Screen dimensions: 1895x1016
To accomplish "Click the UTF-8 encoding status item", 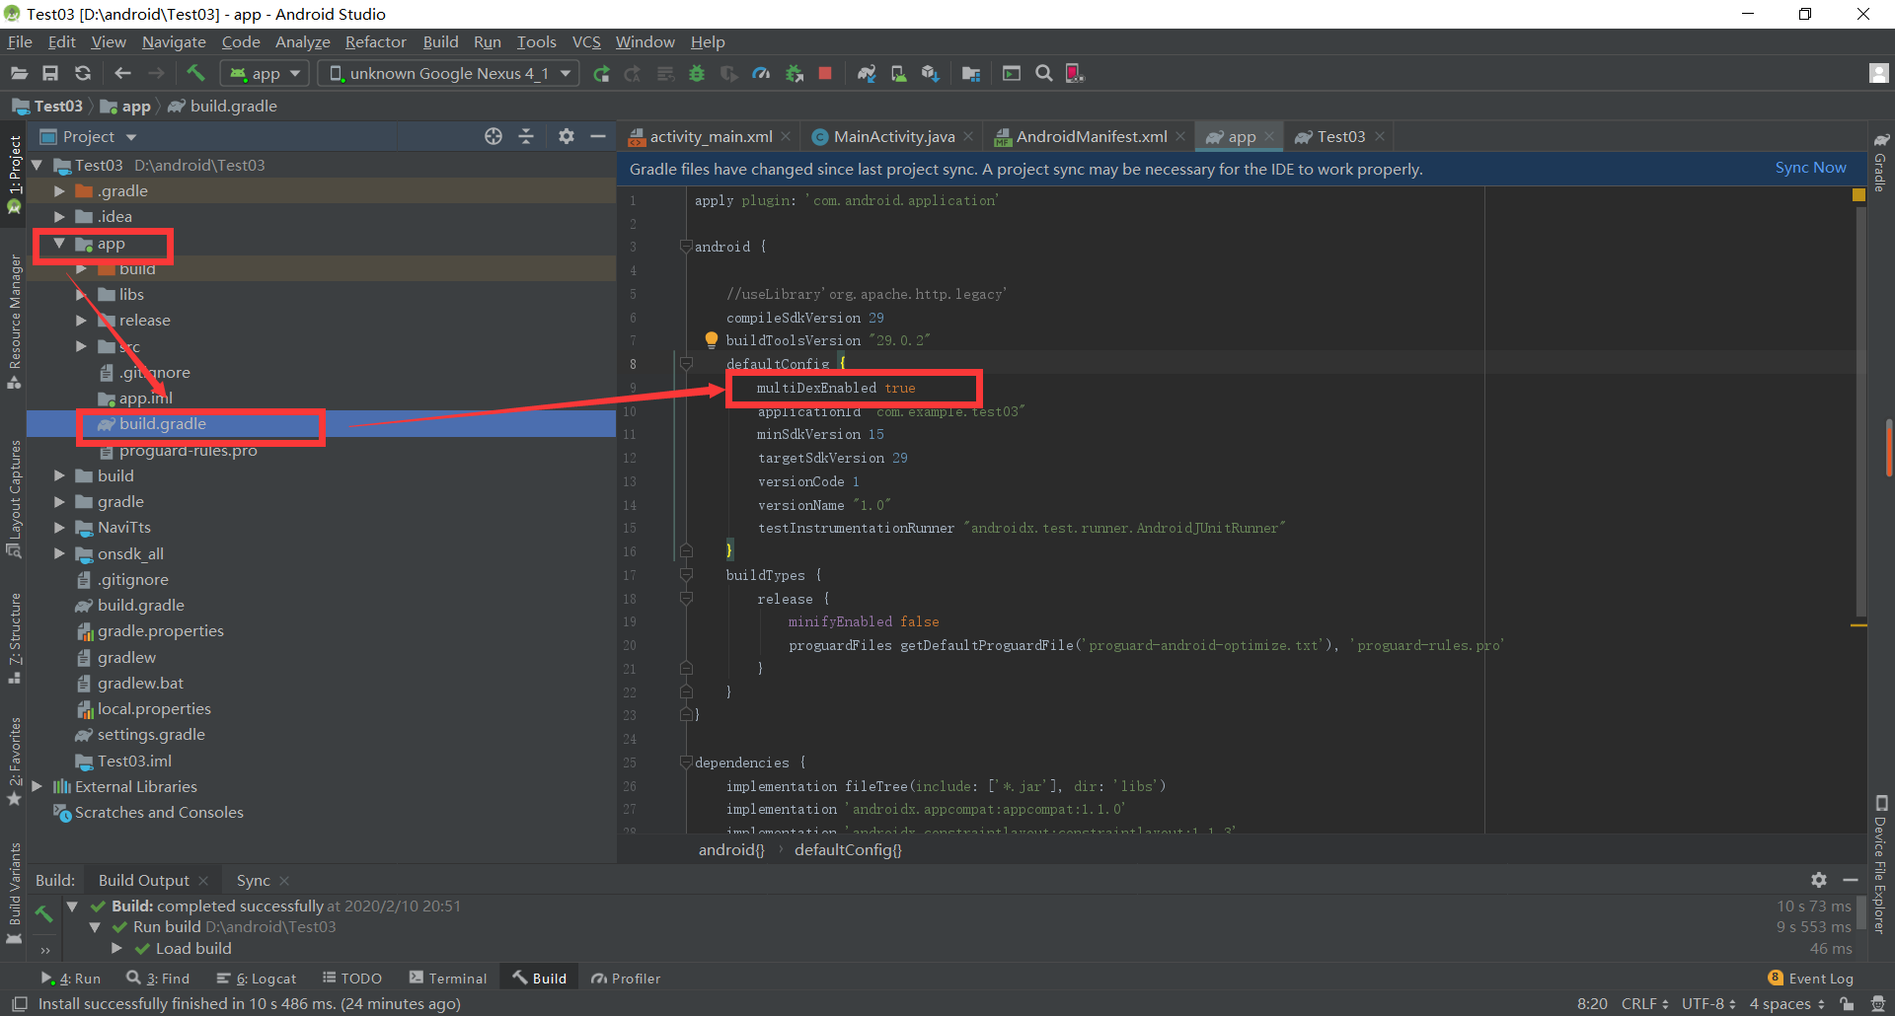I will click(1708, 1003).
